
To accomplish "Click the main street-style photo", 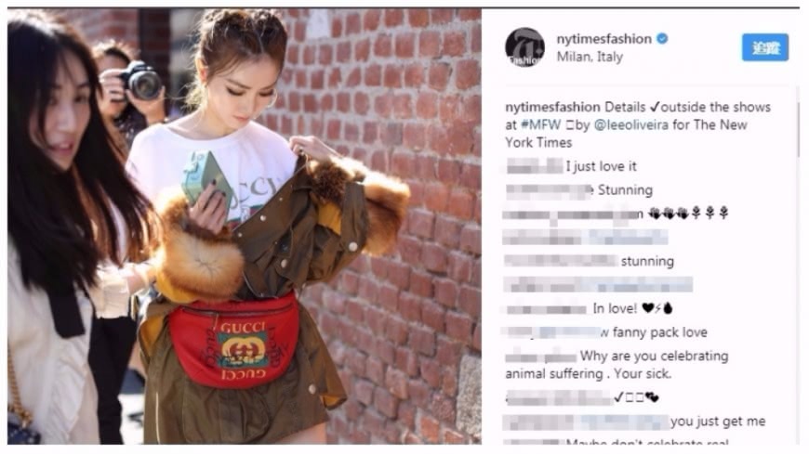I will (245, 227).
